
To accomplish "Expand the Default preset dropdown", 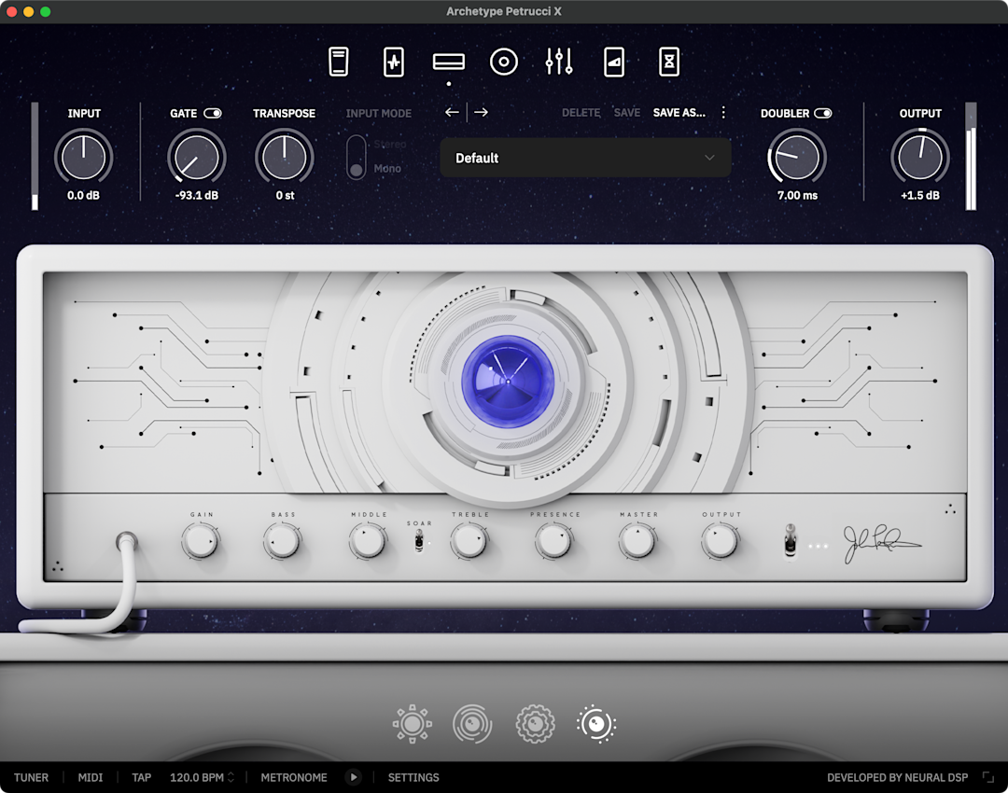I will tap(585, 158).
